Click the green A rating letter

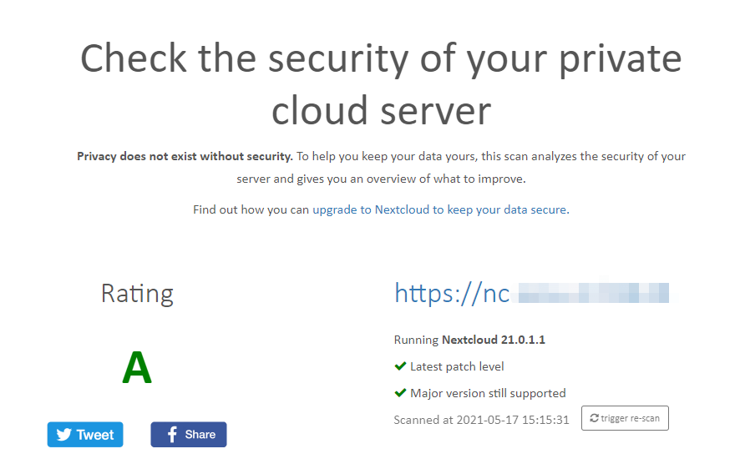[137, 368]
